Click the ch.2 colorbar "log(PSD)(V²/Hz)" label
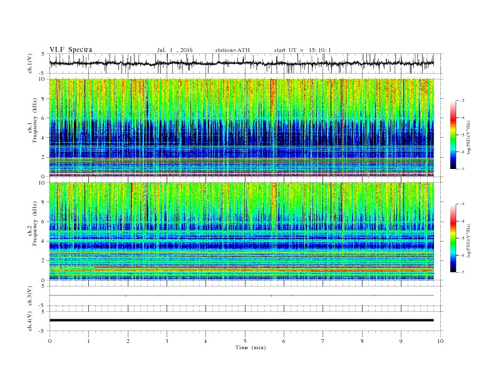Viewport: 496px width, 383px height. [468, 241]
